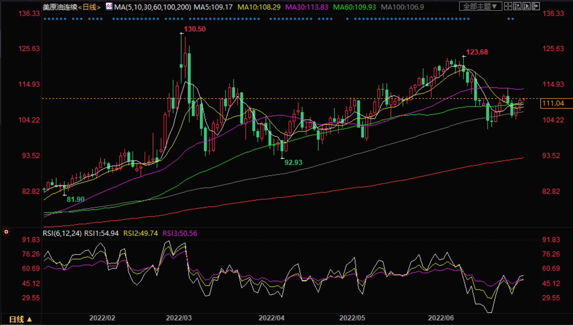Click the MA60:109.93 green legend value
This screenshot has height=325, width=573.
click(x=354, y=7)
